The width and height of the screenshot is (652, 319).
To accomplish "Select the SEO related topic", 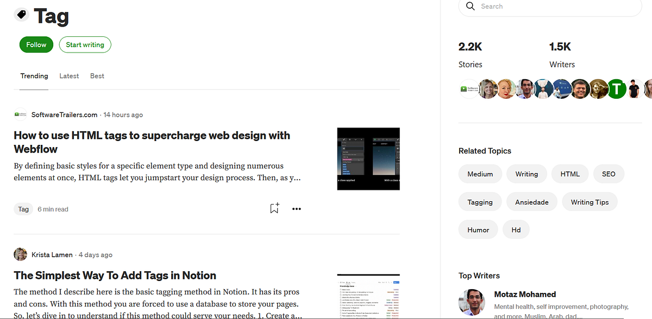I will [x=609, y=174].
